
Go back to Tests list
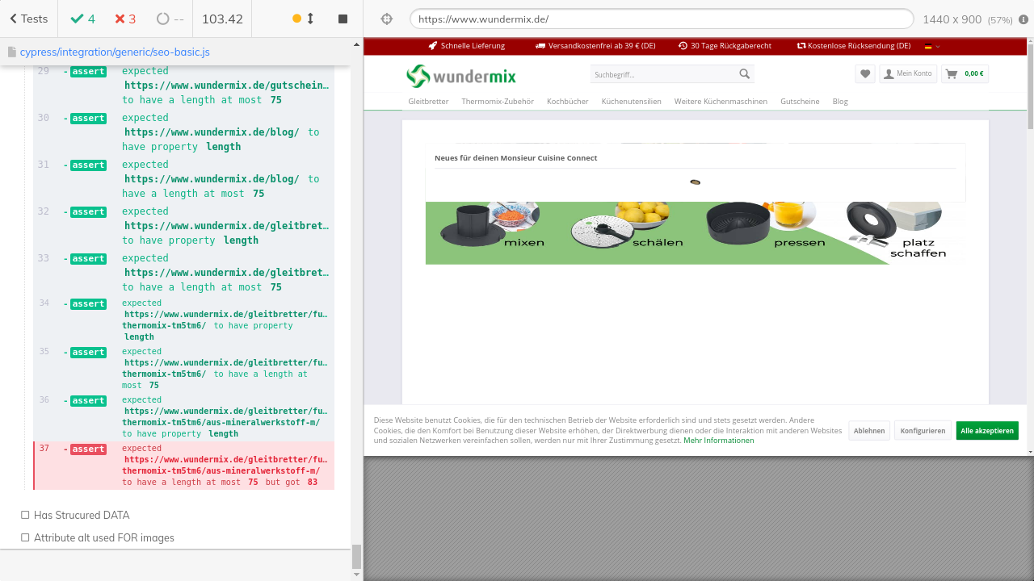pos(28,19)
